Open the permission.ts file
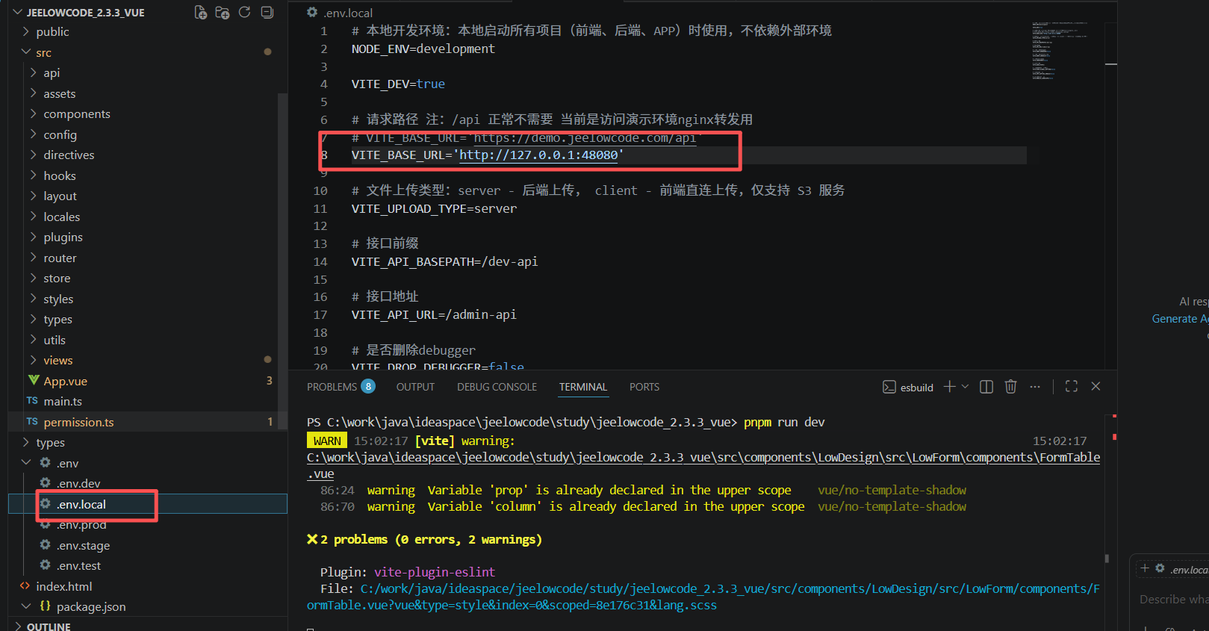The height and width of the screenshot is (631, 1209). (78, 423)
